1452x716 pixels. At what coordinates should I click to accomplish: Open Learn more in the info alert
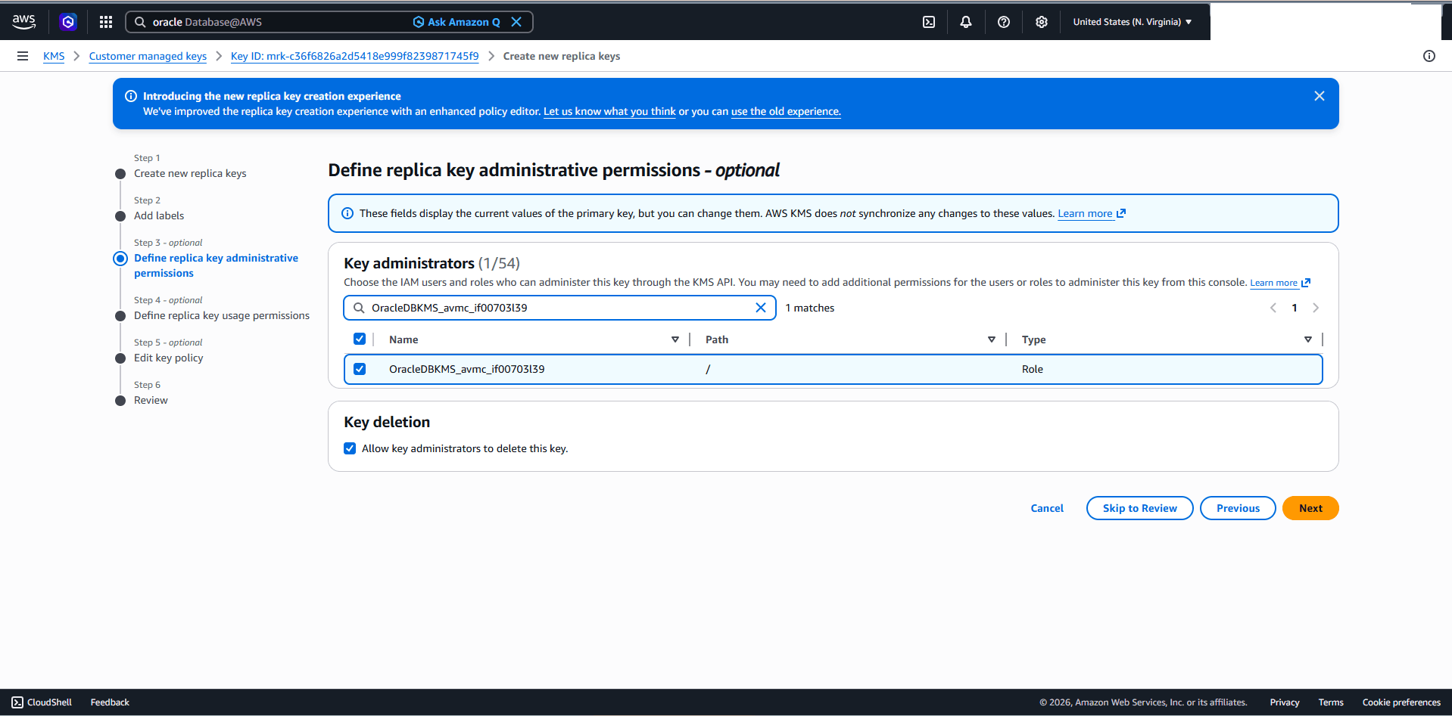click(x=1092, y=213)
